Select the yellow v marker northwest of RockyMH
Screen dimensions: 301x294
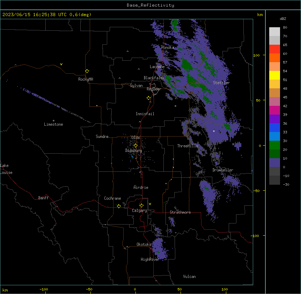point(61,64)
